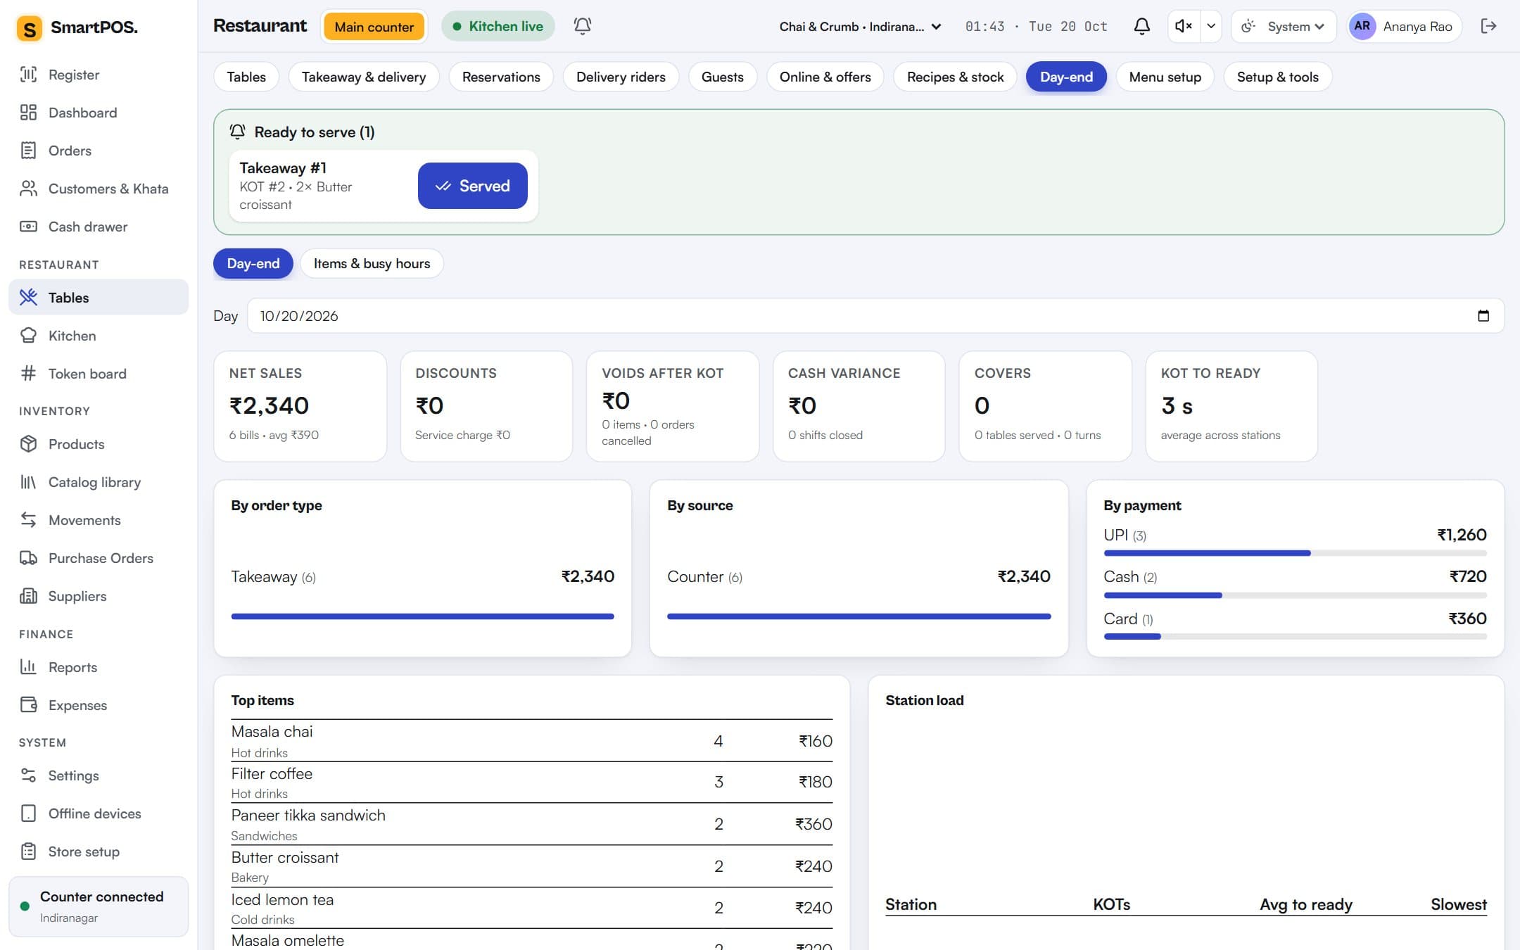View stock Movements

pyautogui.click(x=99, y=520)
